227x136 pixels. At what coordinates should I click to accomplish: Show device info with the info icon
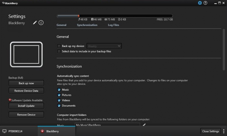41,23
